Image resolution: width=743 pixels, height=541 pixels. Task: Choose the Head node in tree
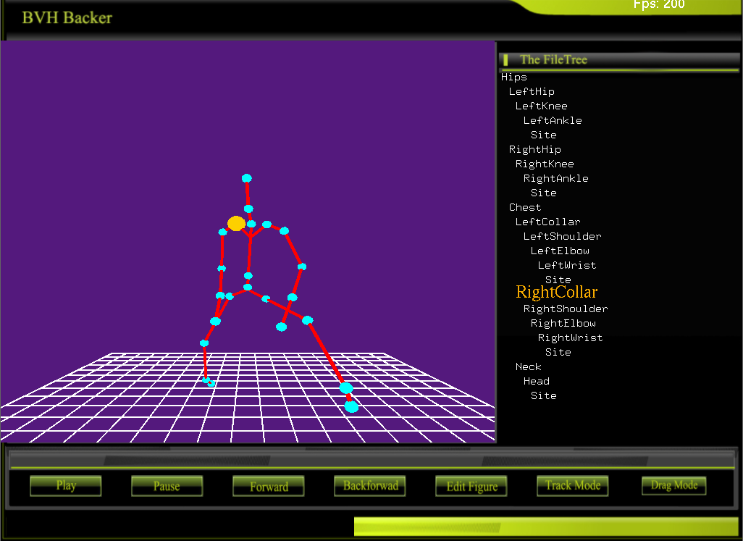(536, 382)
